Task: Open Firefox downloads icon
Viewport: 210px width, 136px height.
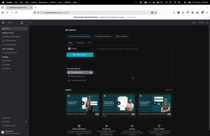Action: coord(174,12)
